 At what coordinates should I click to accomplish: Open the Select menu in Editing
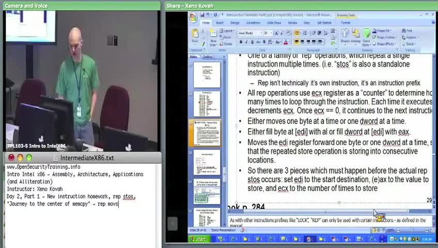[410, 44]
